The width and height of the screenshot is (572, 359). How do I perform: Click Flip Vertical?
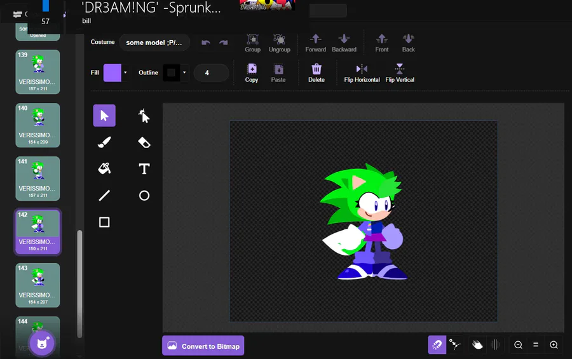tap(400, 73)
